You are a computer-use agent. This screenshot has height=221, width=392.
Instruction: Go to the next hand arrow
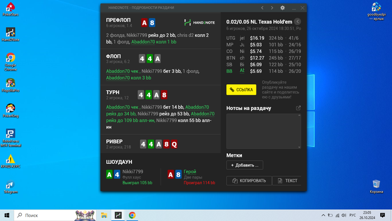pos(272,8)
